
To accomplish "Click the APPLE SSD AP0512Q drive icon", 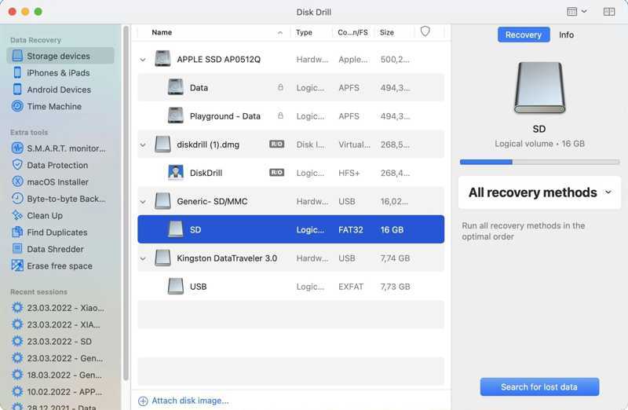I will pos(162,58).
